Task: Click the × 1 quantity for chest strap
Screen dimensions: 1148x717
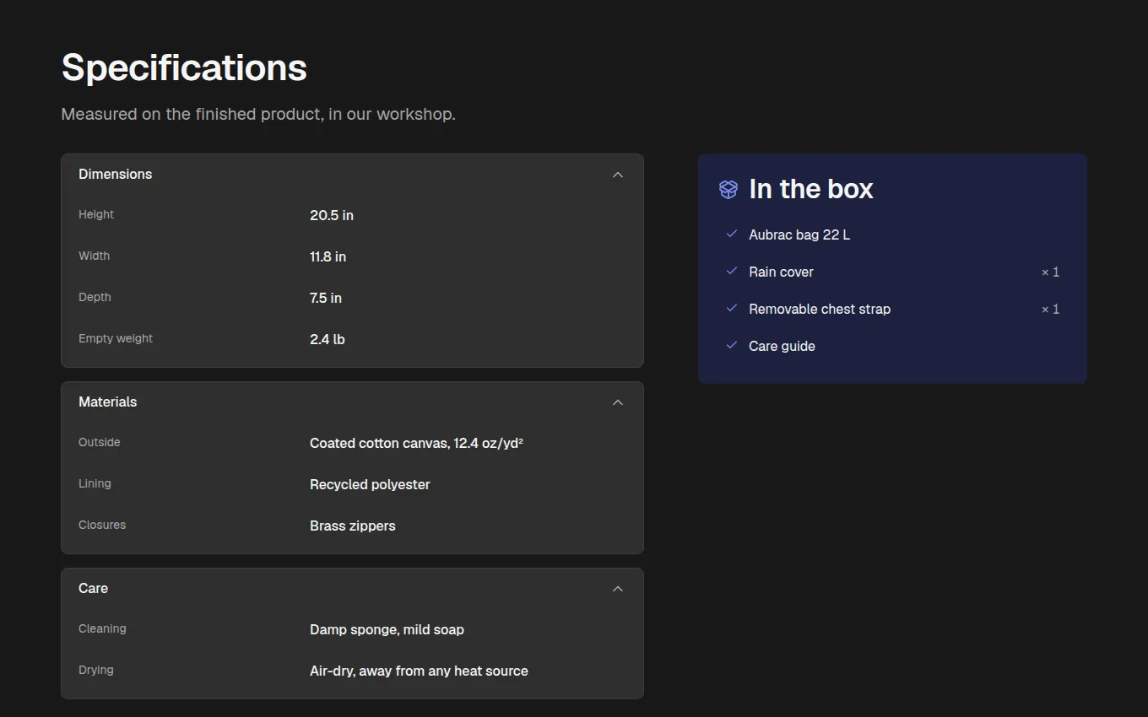Action: tap(1050, 309)
